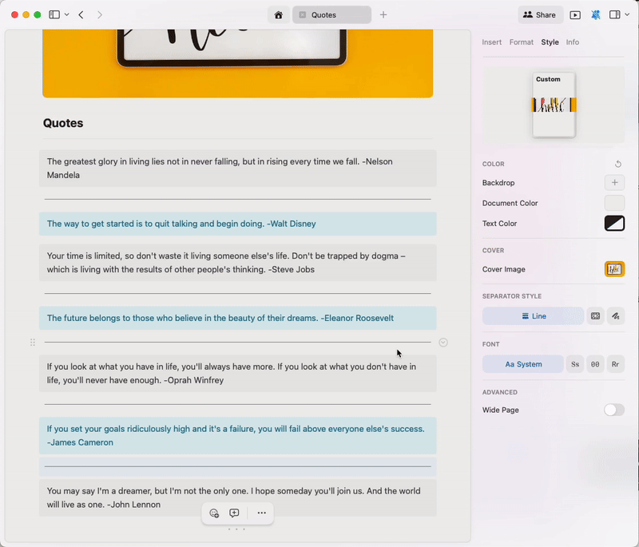The height and width of the screenshot is (547, 639).
Task: Click the James Cameron quote block
Action: tap(237, 435)
